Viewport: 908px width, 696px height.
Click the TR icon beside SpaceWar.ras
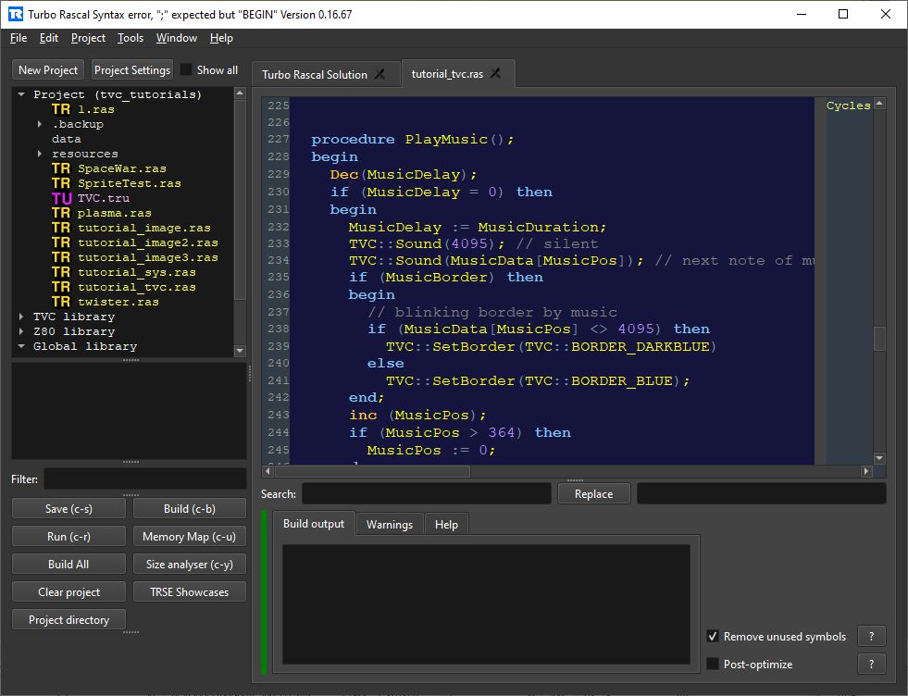click(x=61, y=168)
